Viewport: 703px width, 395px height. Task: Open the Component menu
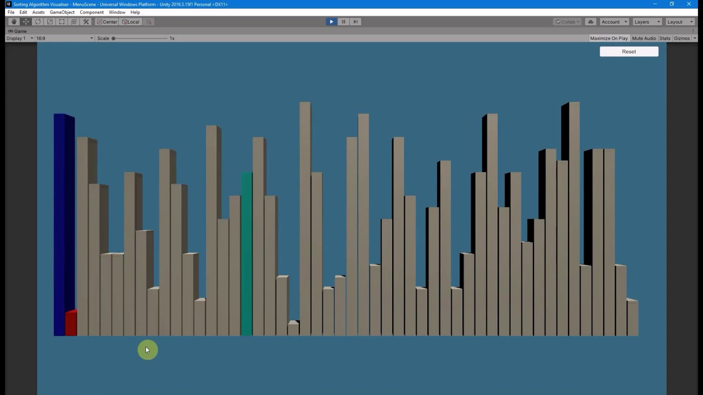pyautogui.click(x=92, y=12)
